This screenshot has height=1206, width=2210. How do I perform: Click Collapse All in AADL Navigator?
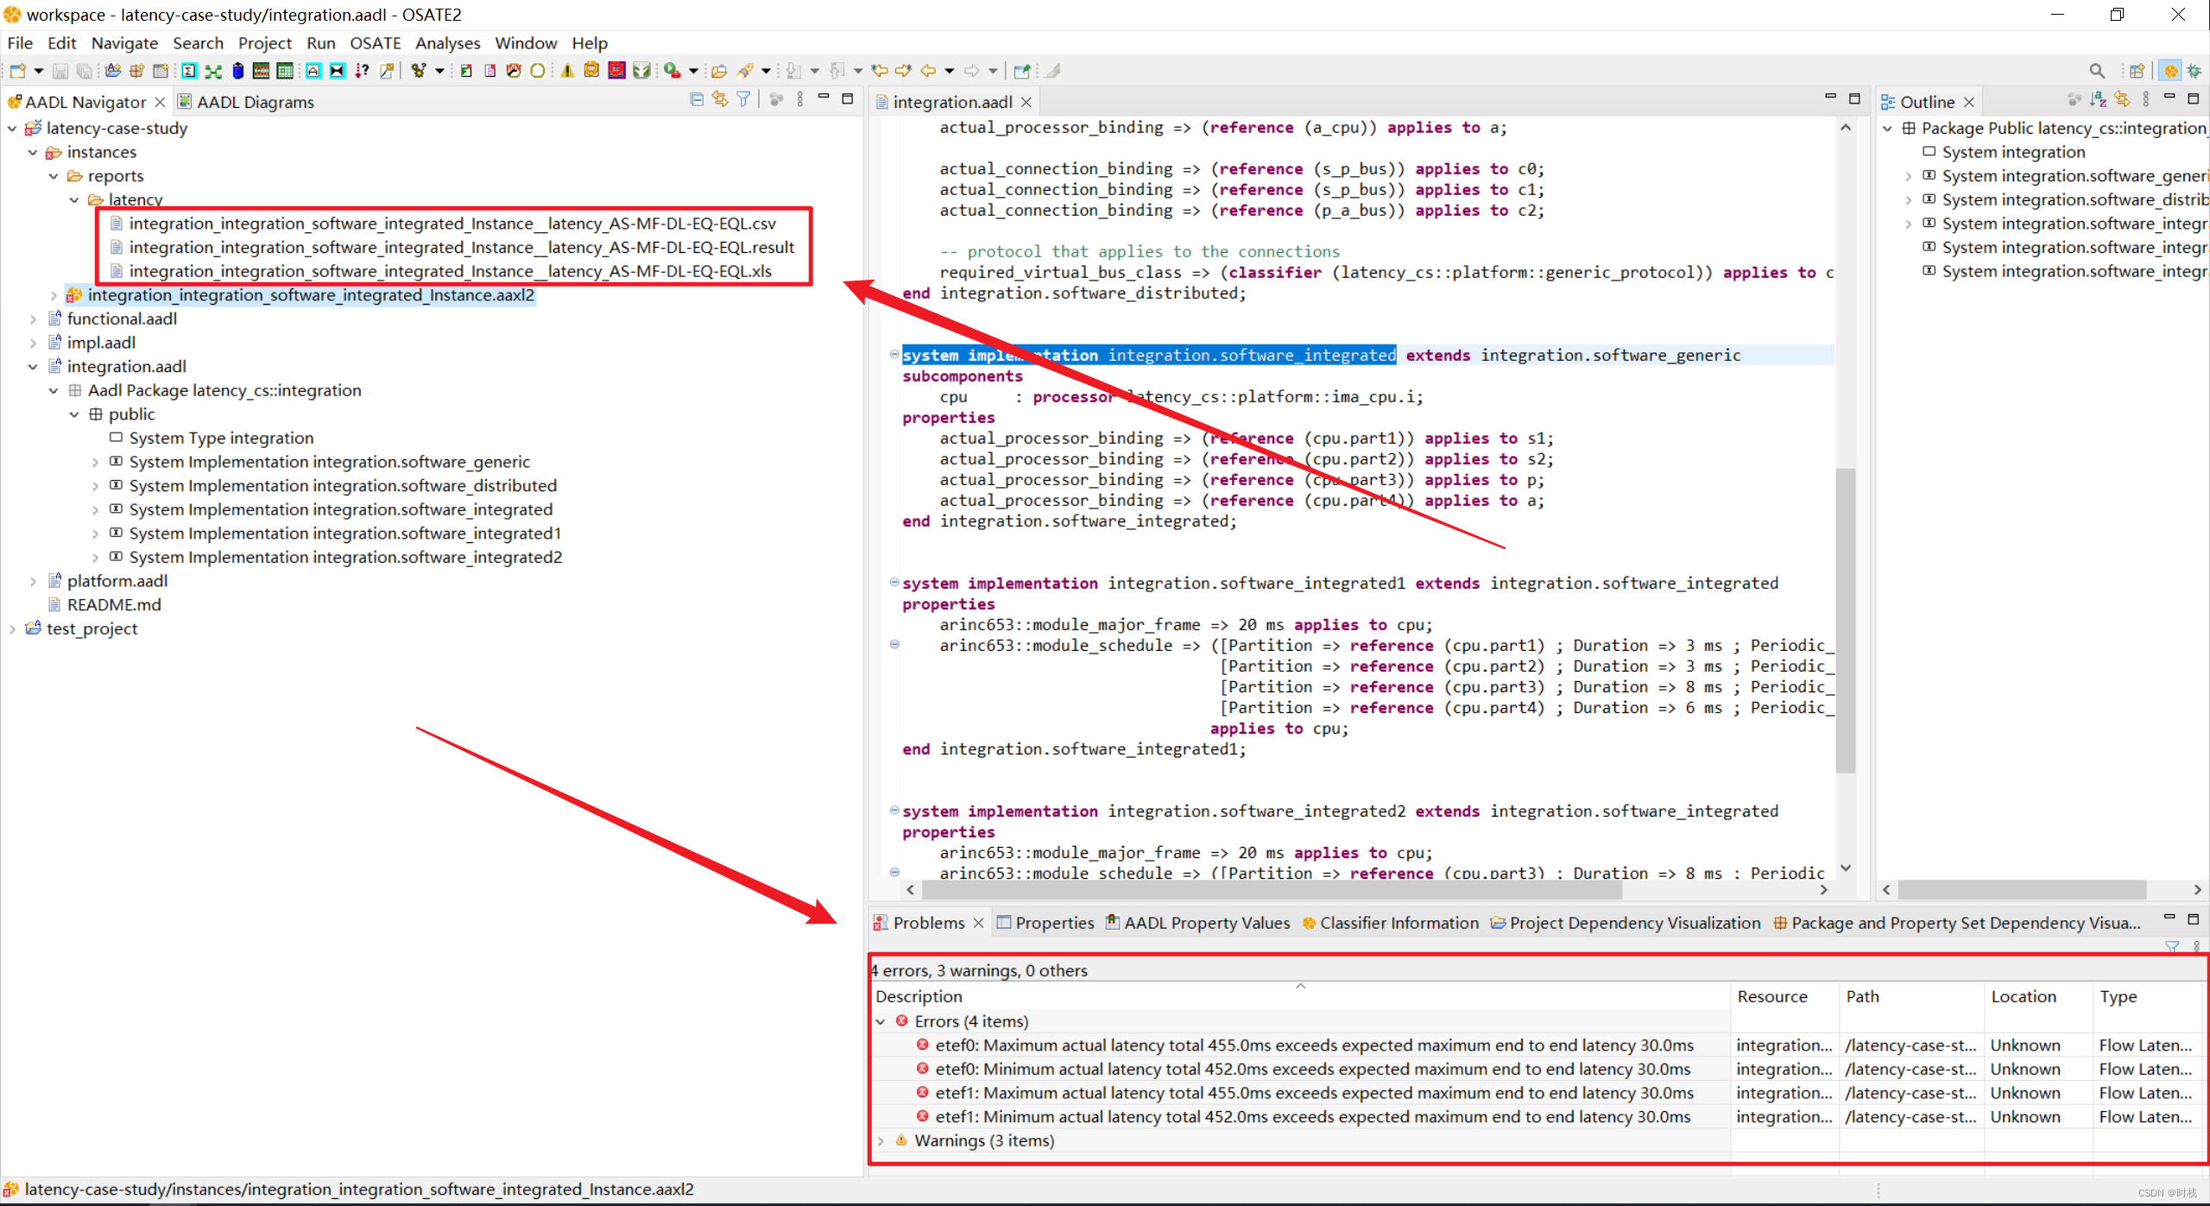(x=697, y=99)
